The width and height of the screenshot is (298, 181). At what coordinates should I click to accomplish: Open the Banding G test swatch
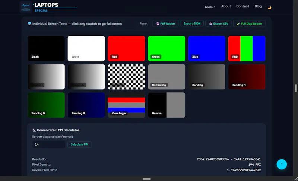click(46, 105)
